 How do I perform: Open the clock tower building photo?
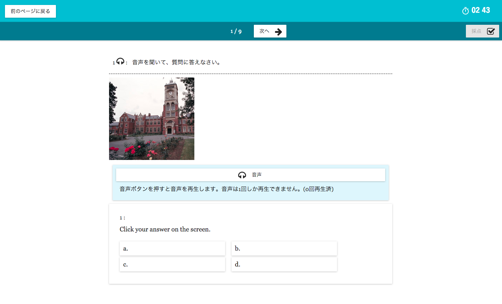pyautogui.click(x=152, y=119)
